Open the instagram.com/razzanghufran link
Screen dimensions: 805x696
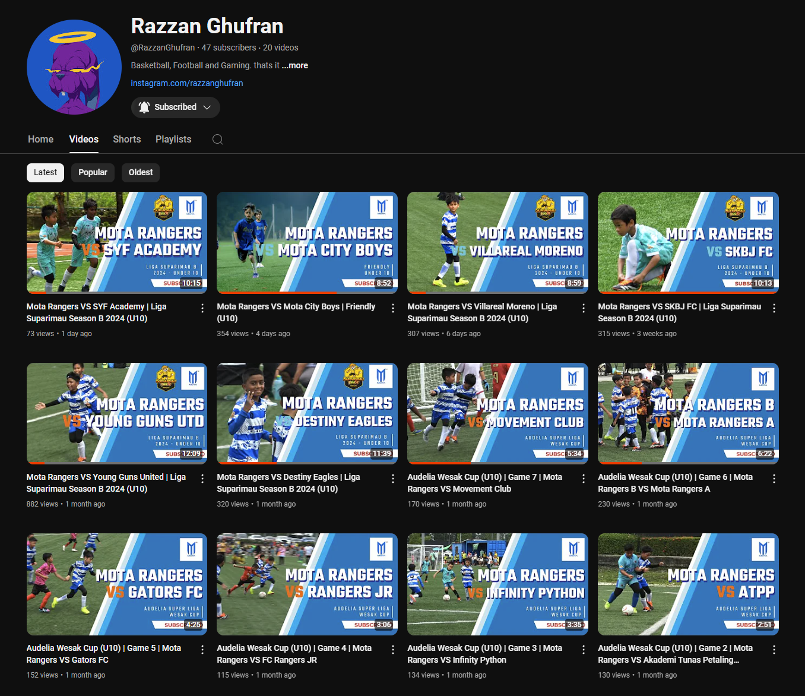tap(187, 83)
